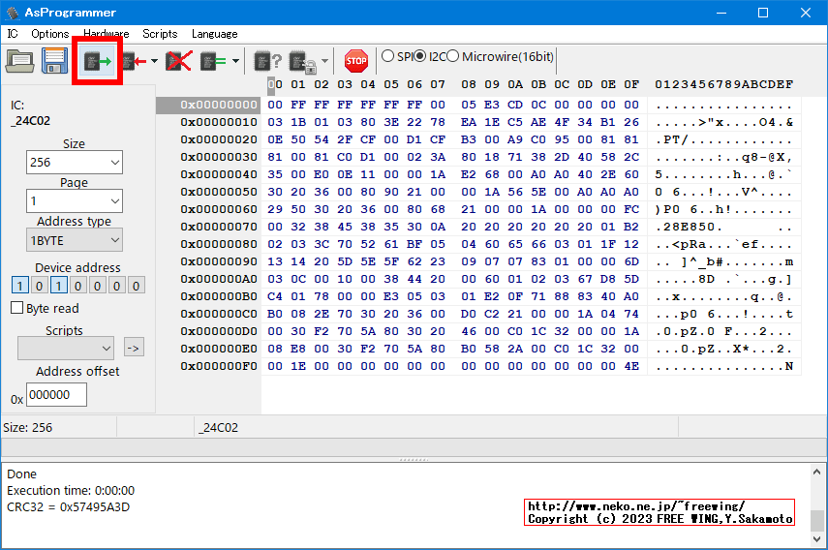Click the Address offset input field
Image resolution: width=828 pixels, height=550 pixels.
(56, 395)
